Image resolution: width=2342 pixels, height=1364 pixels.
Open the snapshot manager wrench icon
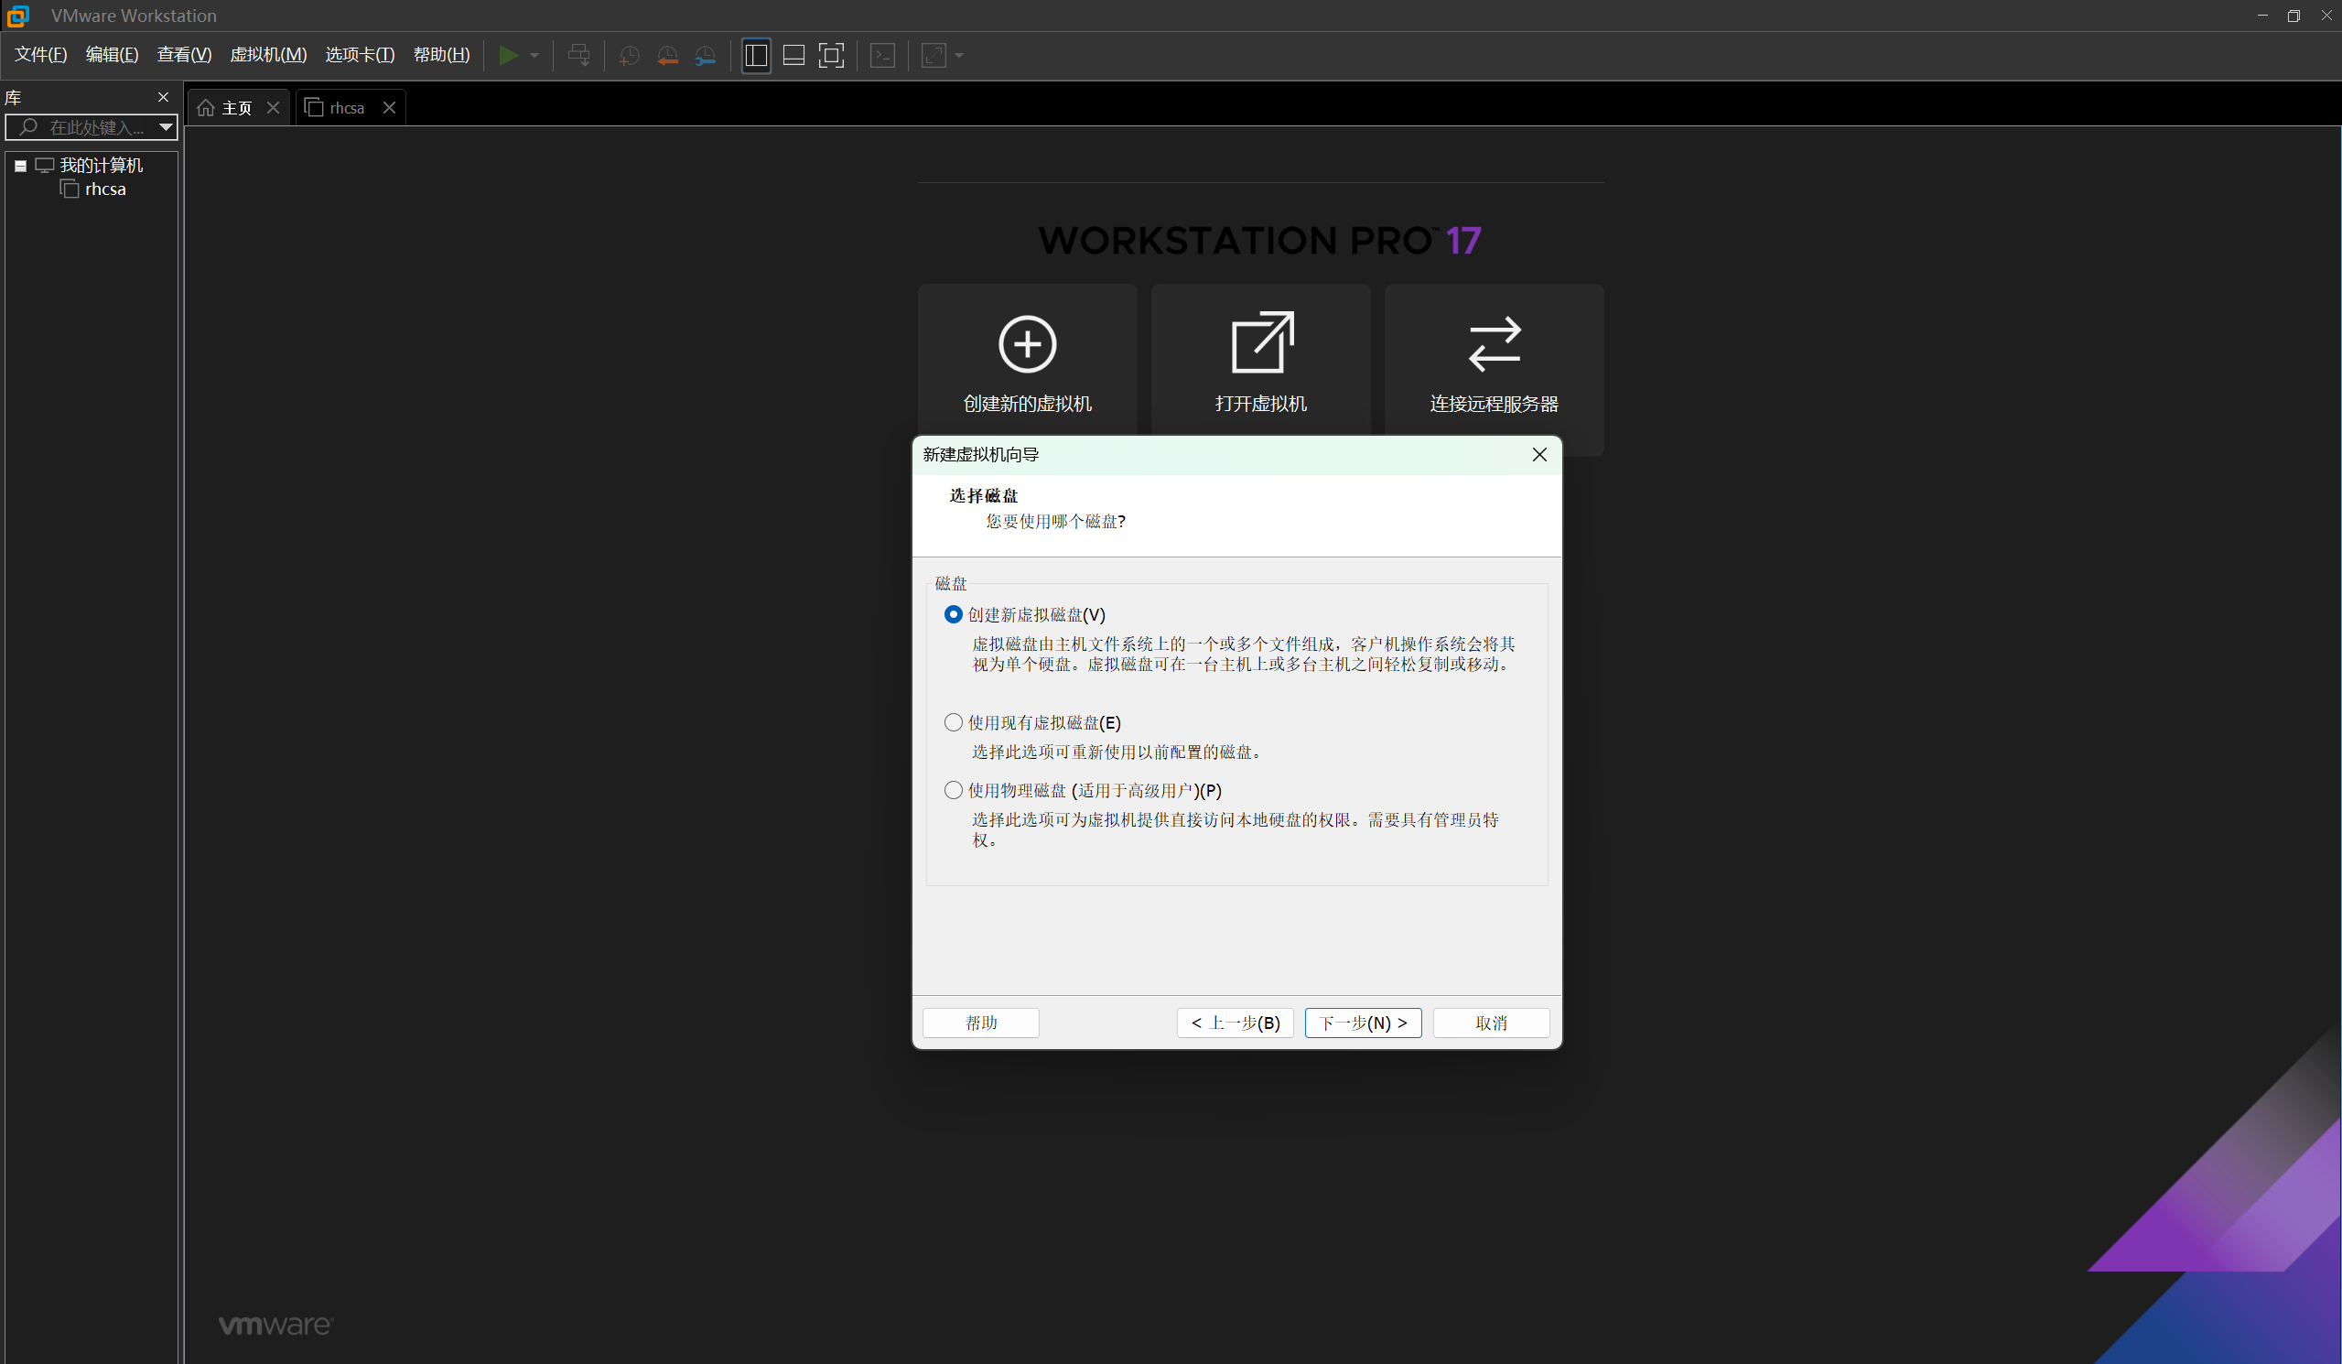[706, 56]
